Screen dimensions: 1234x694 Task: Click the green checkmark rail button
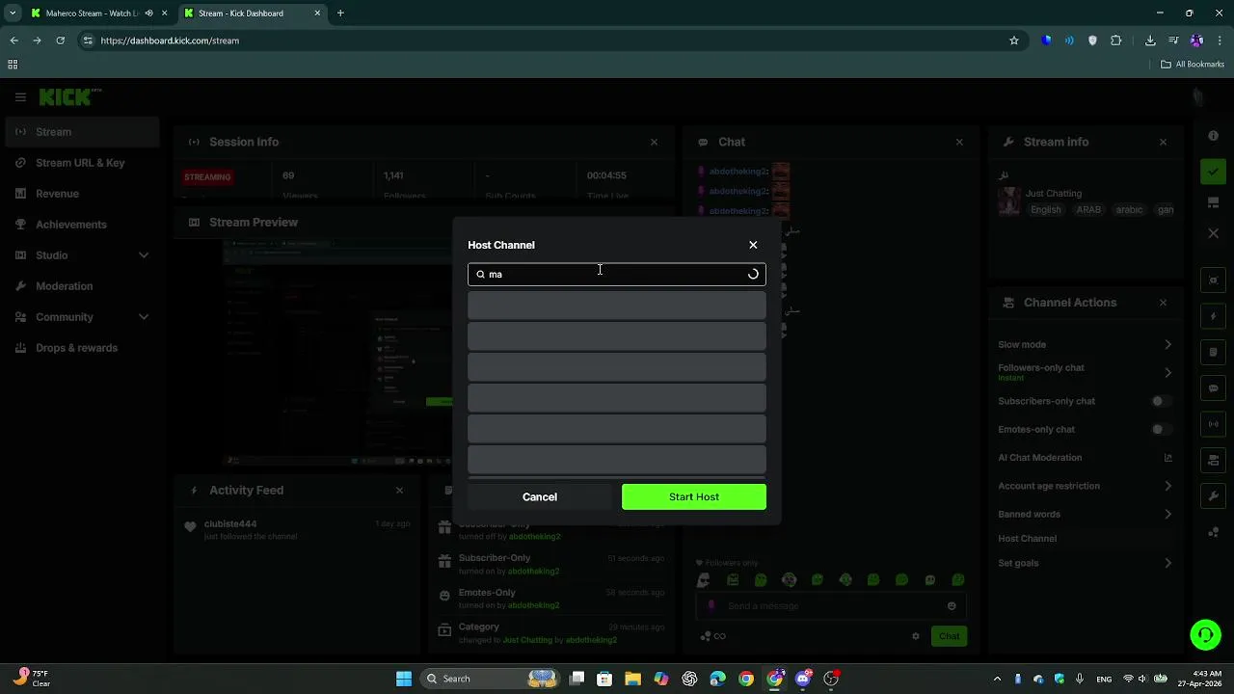point(1214,172)
